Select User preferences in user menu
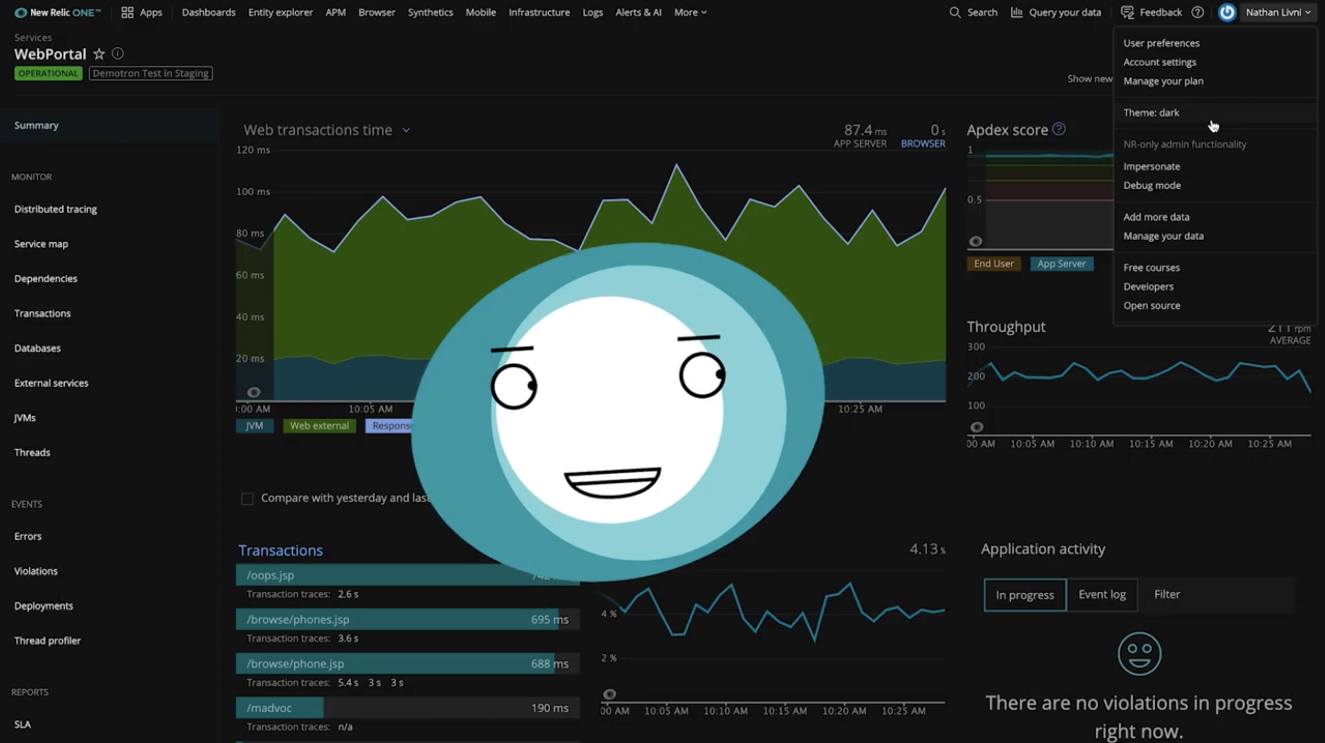1325x743 pixels. (1161, 43)
